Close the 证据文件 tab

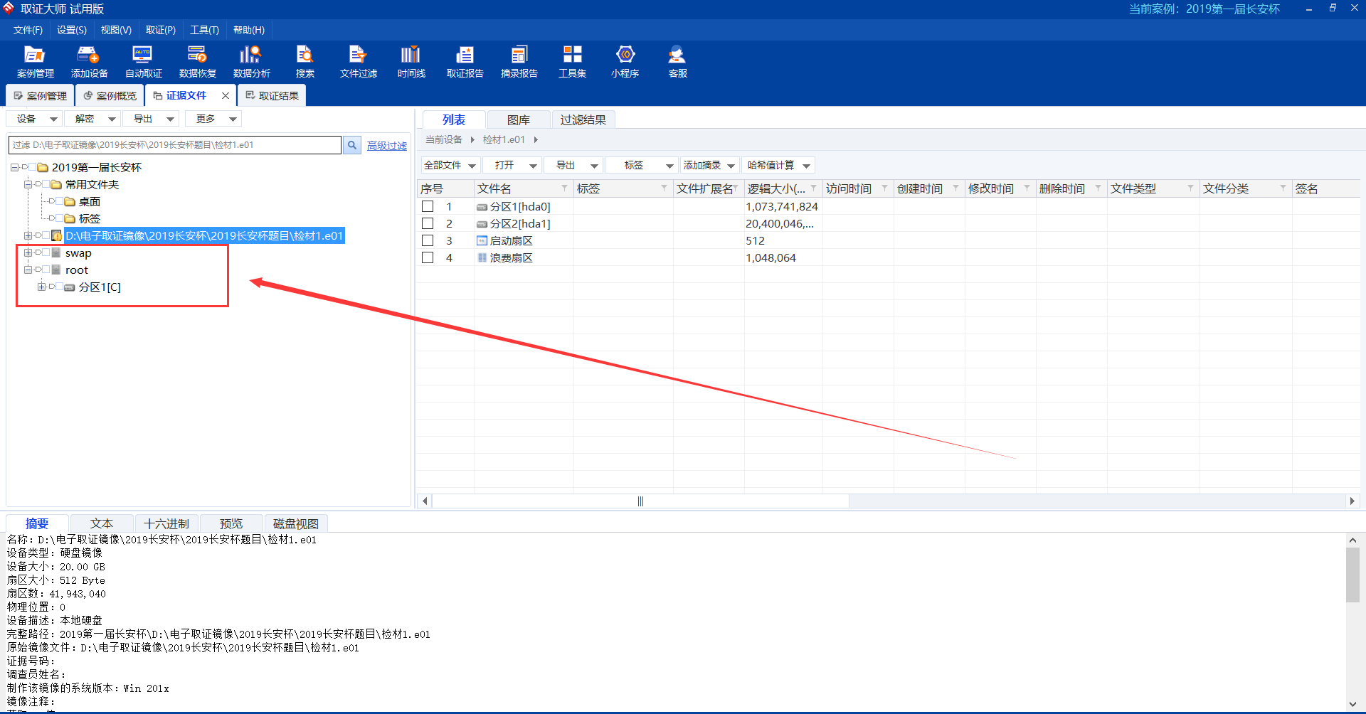pyautogui.click(x=226, y=95)
